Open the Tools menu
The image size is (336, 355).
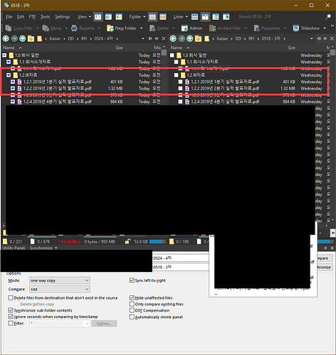click(x=45, y=17)
